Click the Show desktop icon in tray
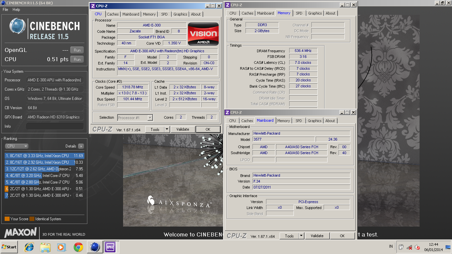Image resolution: width=452 pixels, height=254 pixels. tap(448, 247)
